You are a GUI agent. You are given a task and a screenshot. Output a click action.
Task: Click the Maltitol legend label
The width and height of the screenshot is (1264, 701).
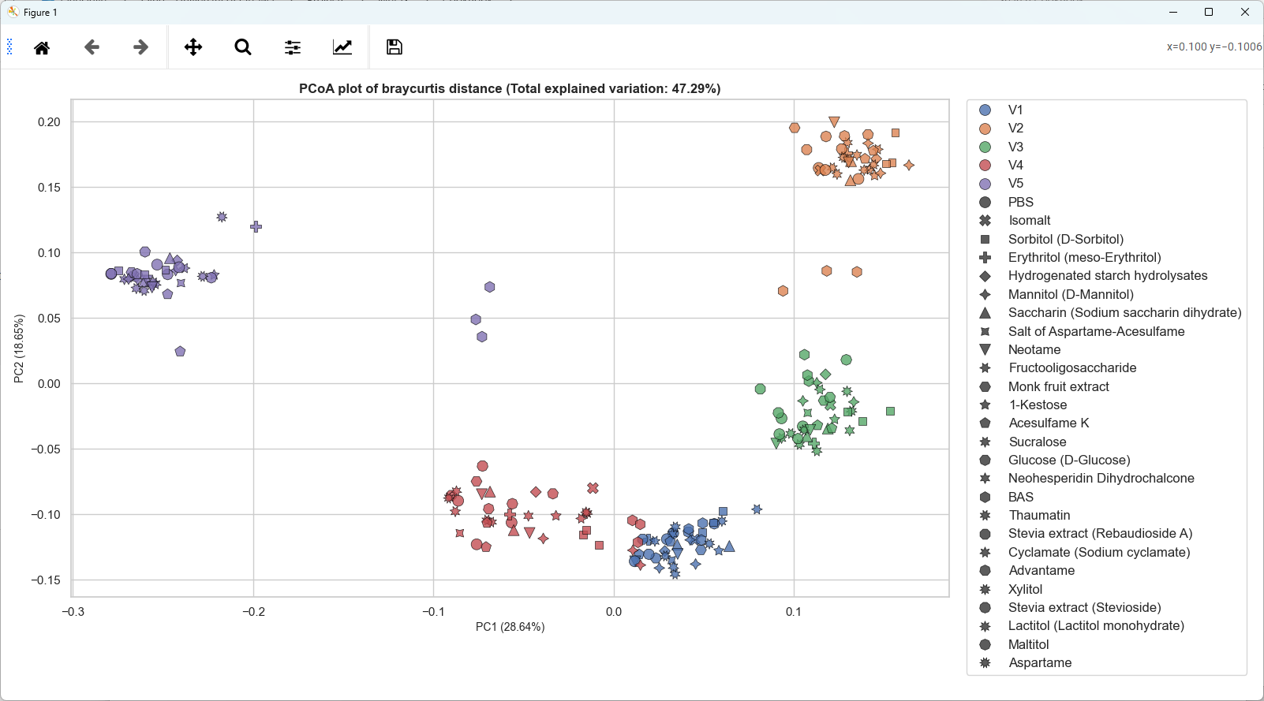pos(1028,644)
